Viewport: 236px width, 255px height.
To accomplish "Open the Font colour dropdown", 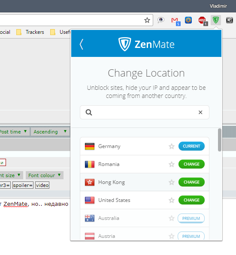I will point(45,175).
